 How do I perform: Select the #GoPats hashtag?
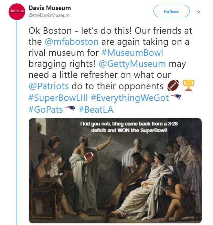[46, 110]
